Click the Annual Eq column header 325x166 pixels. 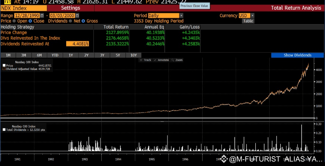(154, 27)
